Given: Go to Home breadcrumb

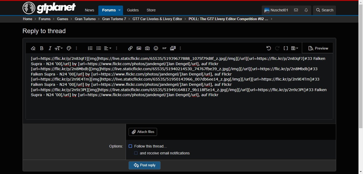Looking at the screenshot, I should (x=28, y=19).
